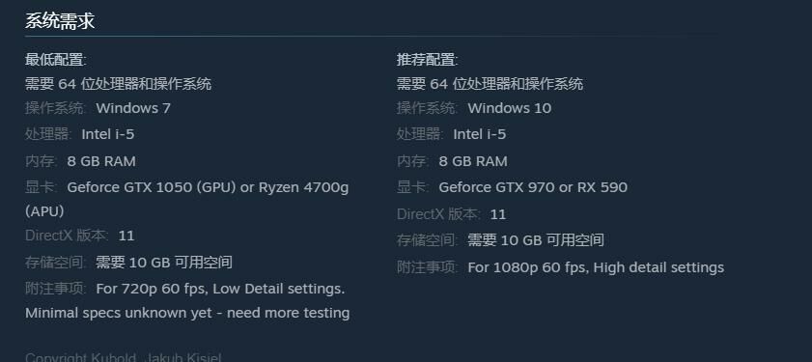The image size is (812, 362).
Task: Click the minimum 需要 64 位处理器和操作系统 line
Action: pyautogui.click(x=118, y=84)
